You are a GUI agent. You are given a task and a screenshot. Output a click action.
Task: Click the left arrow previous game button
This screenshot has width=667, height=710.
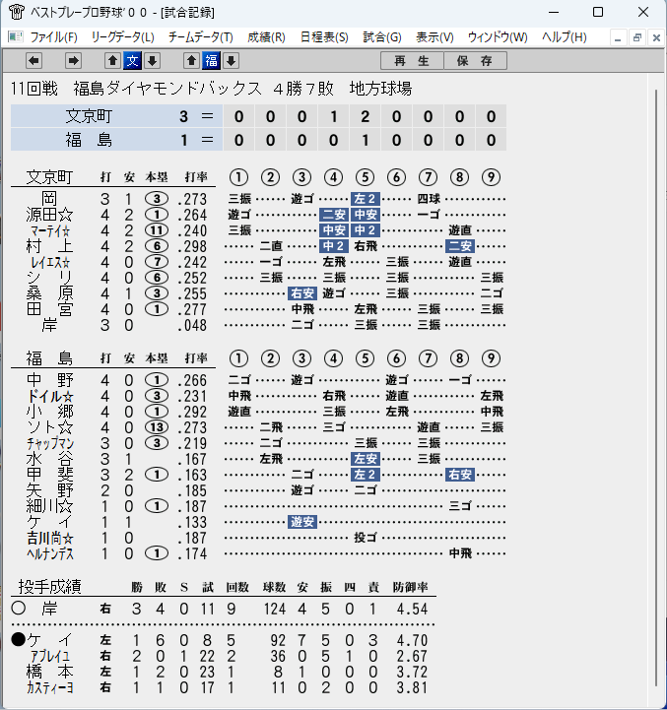click(33, 60)
